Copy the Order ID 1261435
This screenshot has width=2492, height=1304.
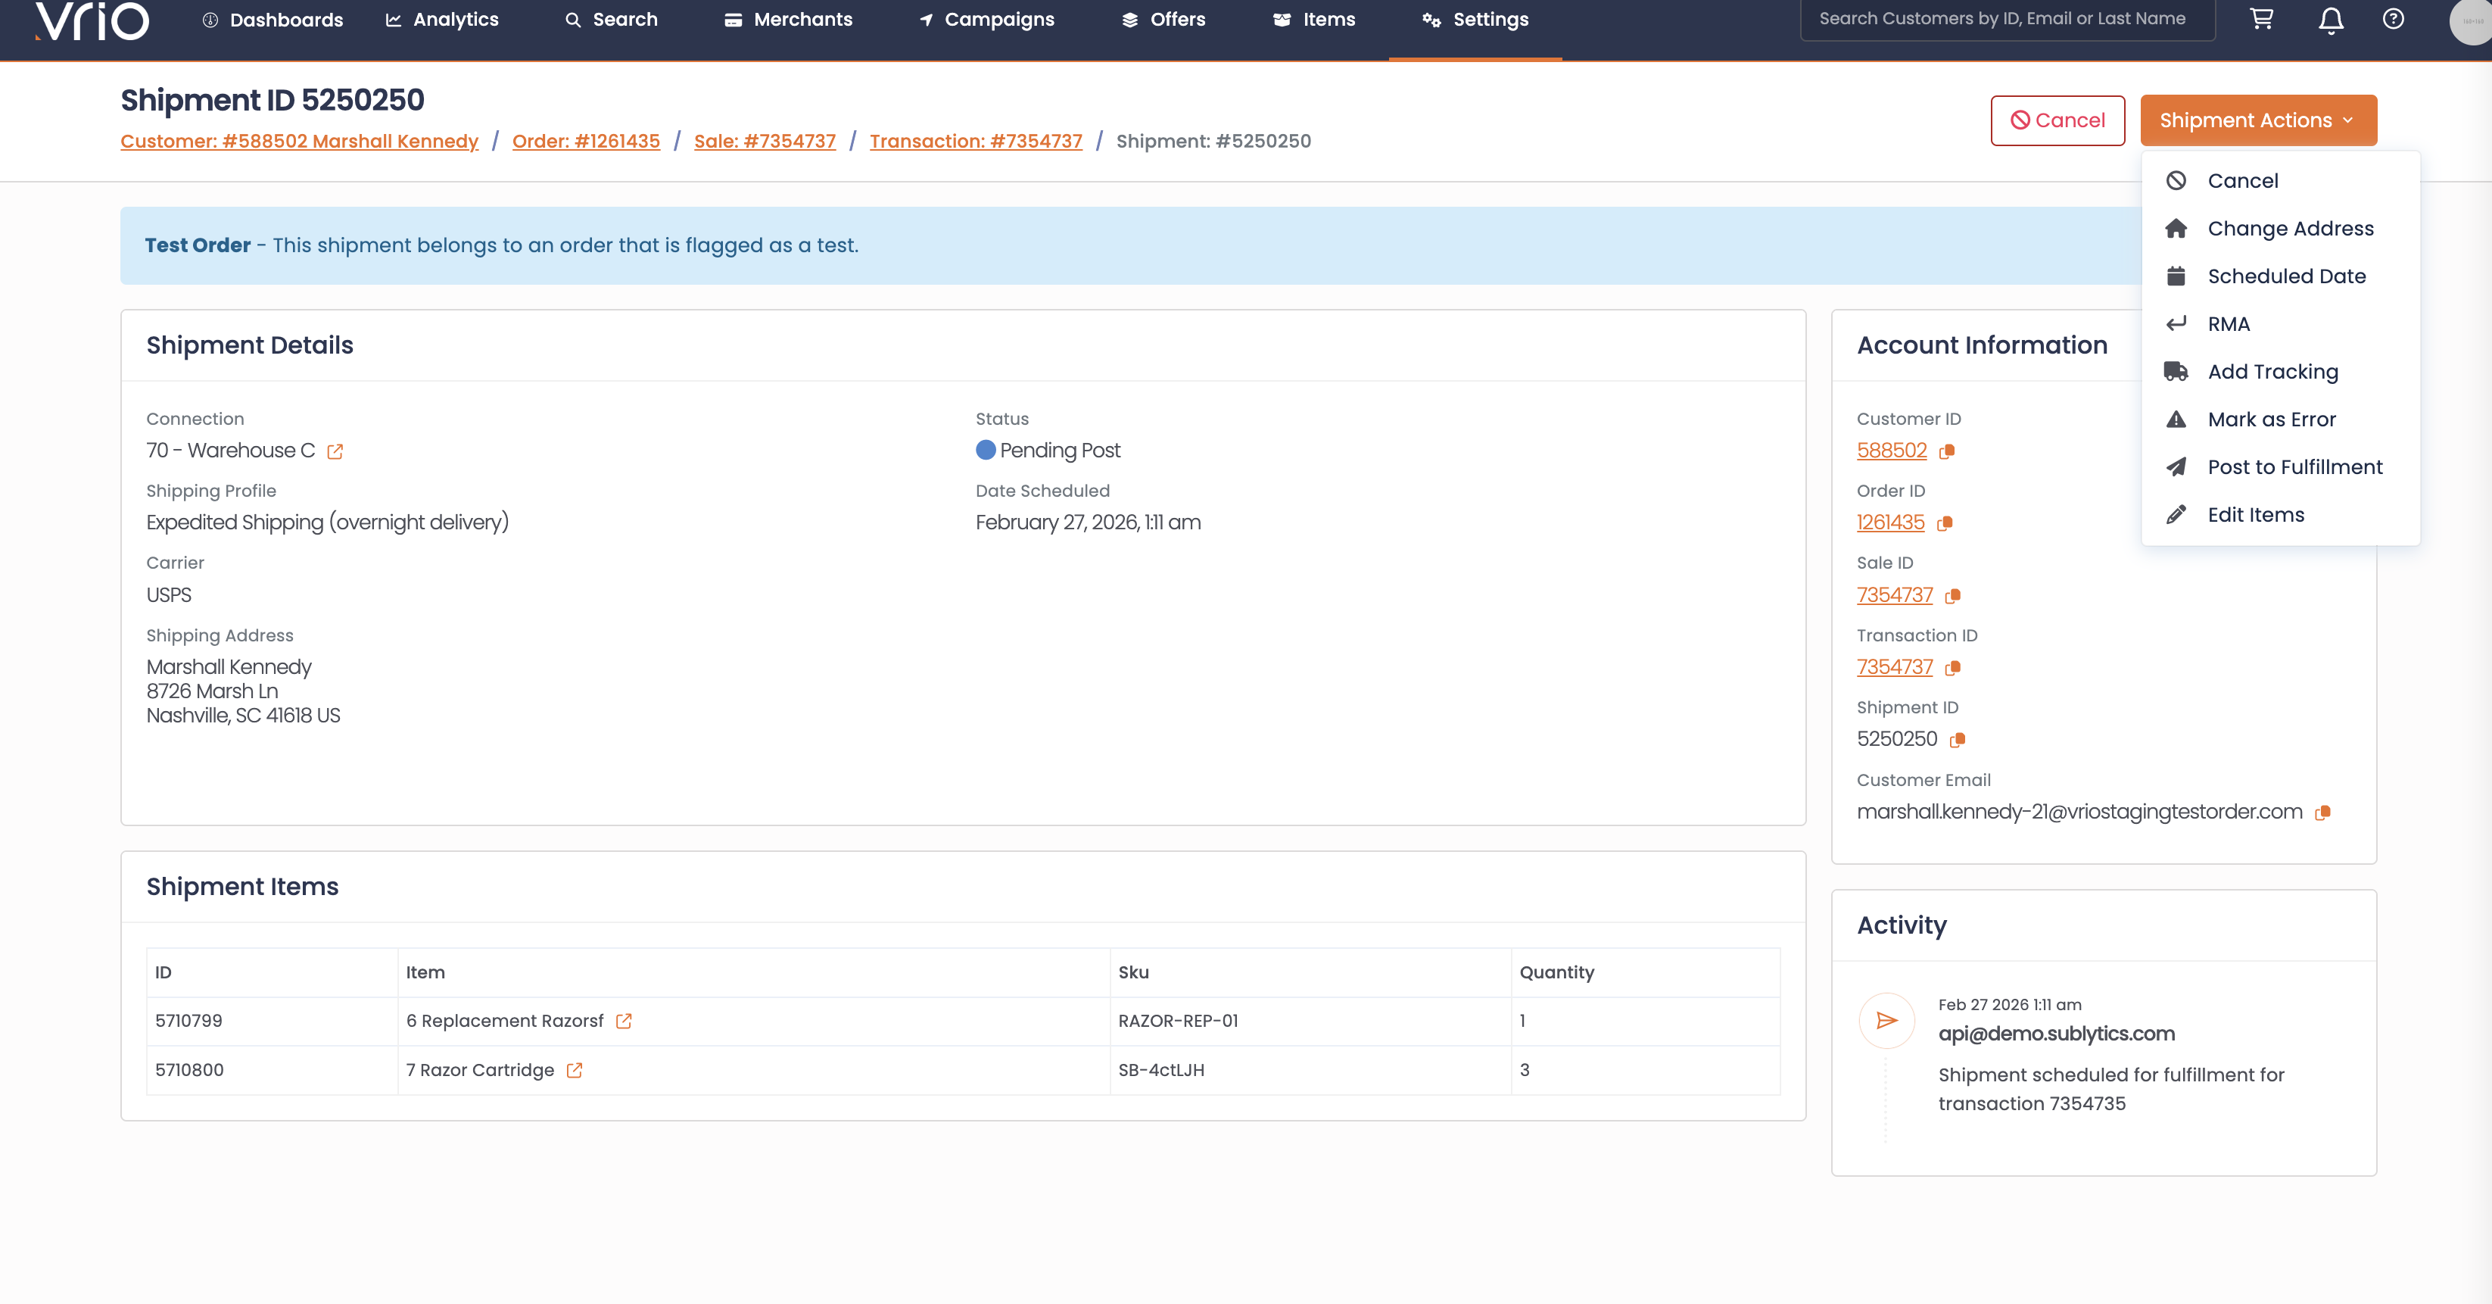coord(1945,523)
